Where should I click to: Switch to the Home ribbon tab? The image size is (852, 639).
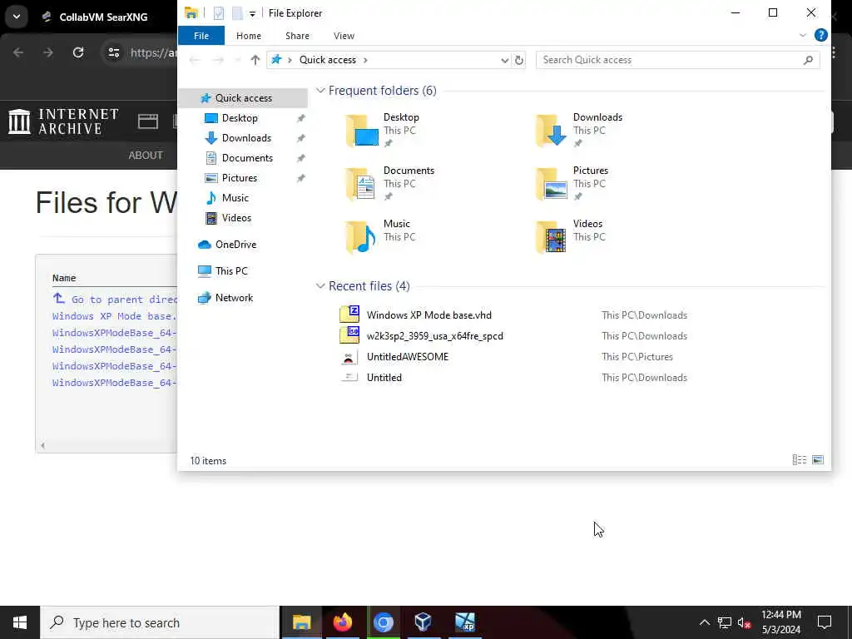(x=249, y=36)
